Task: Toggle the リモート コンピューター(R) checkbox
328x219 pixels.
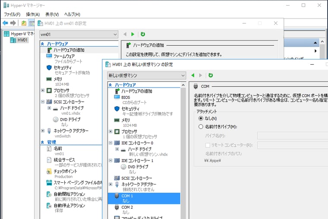Action: [208, 145]
